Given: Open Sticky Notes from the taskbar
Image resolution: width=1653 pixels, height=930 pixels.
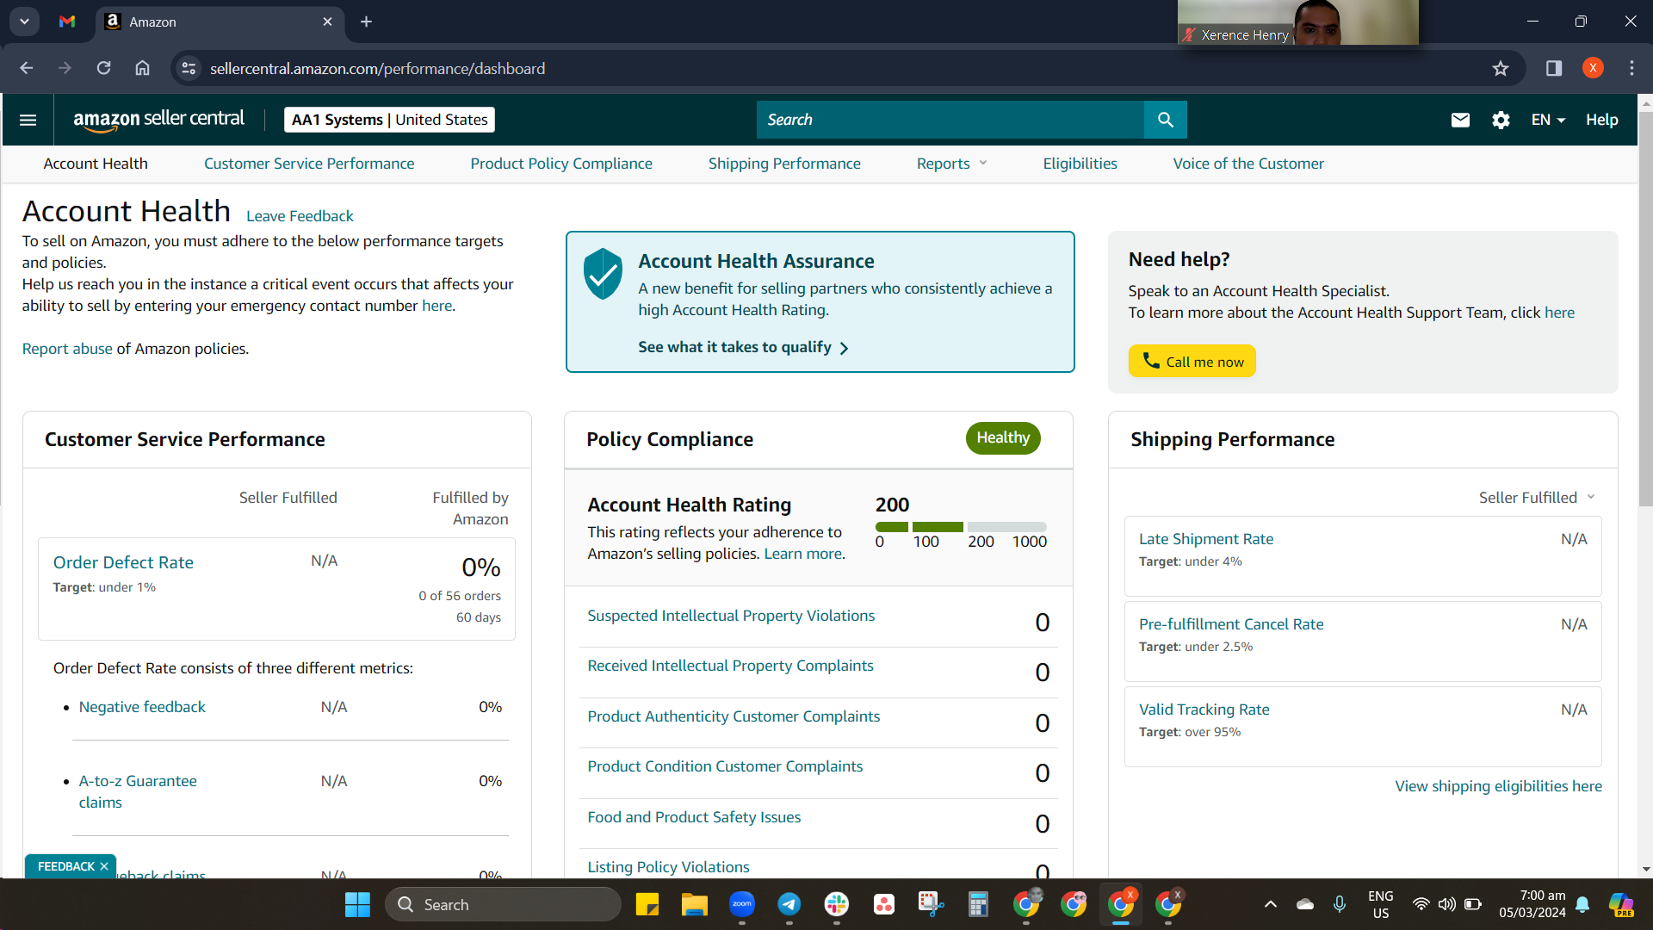Looking at the screenshot, I should tap(647, 904).
